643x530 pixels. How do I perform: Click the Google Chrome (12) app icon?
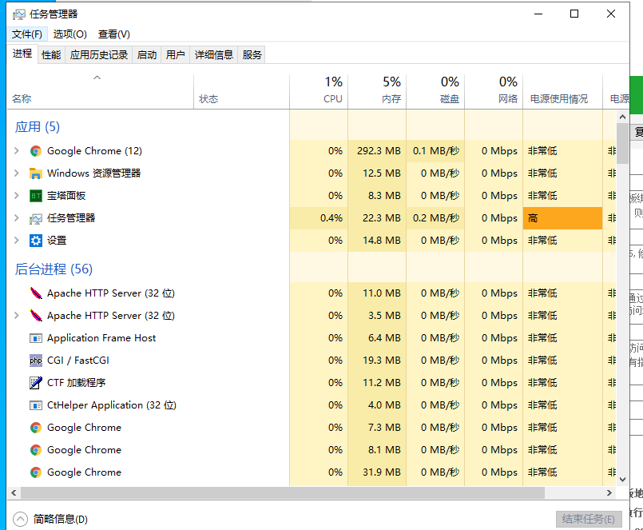point(36,151)
